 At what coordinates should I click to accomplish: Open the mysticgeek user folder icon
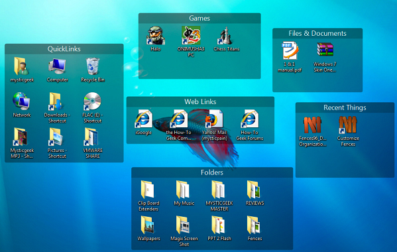tap(21, 66)
